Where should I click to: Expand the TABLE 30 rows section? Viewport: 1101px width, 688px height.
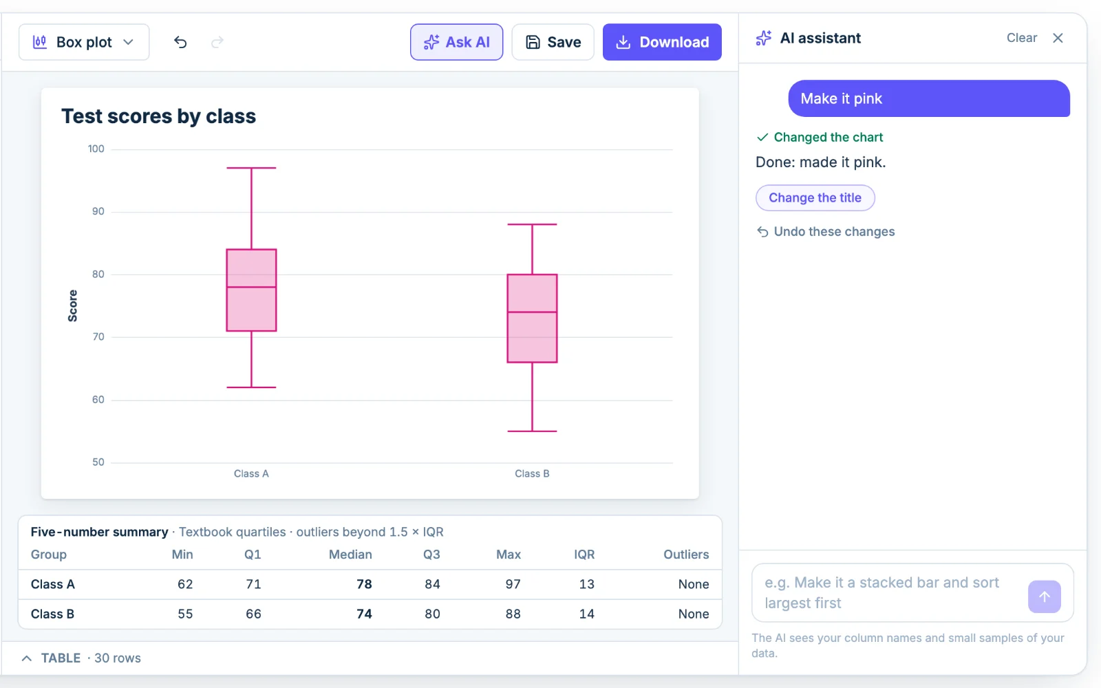(81, 658)
